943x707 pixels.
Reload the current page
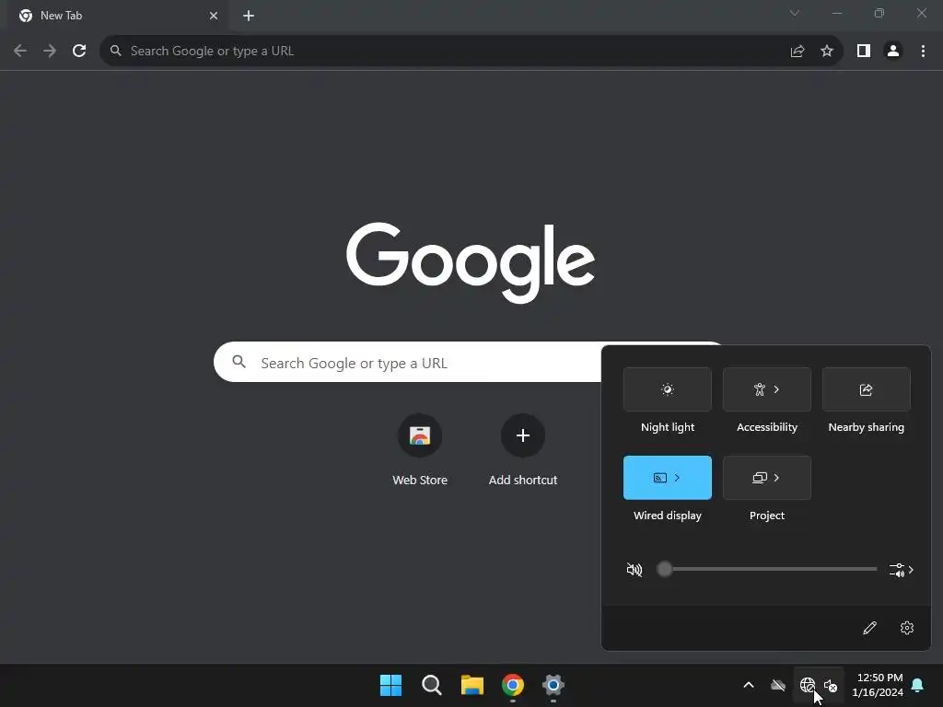[x=79, y=52]
